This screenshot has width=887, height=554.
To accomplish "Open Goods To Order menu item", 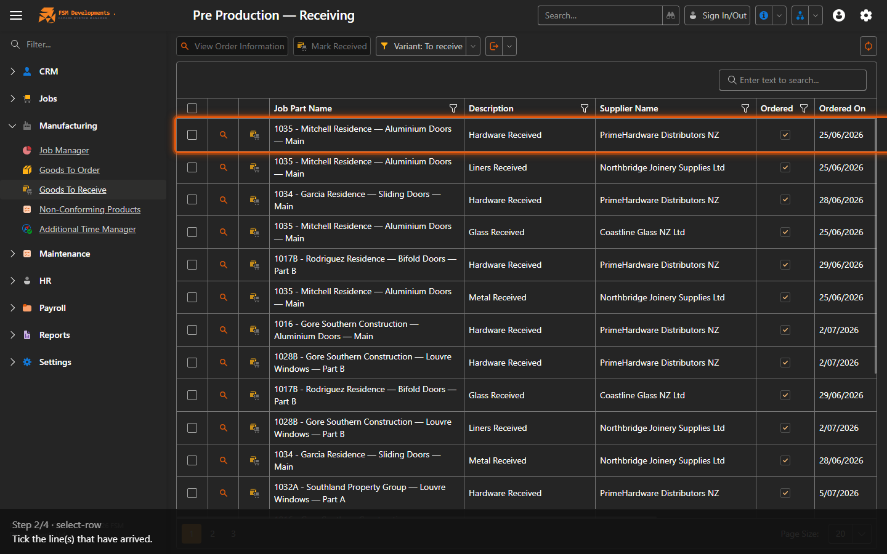I will 70,170.
